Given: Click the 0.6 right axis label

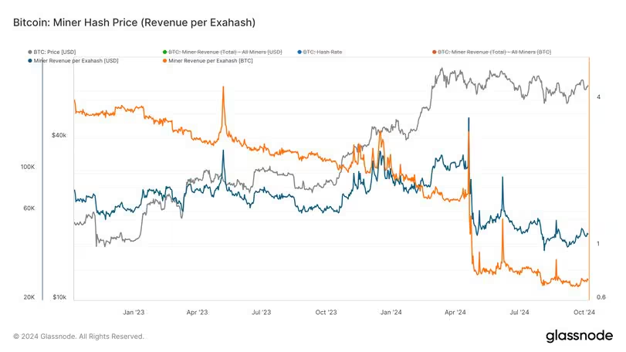Looking at the screenshot, I should (601, 297).
